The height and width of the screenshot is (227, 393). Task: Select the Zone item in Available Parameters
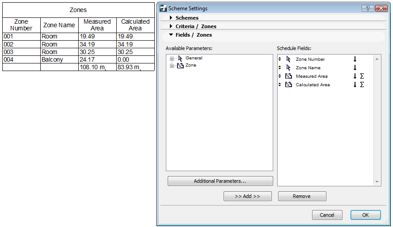(191, 65)
